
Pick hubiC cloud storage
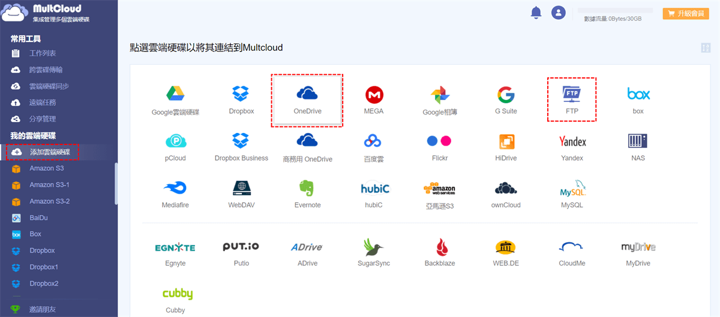point(375,188)
